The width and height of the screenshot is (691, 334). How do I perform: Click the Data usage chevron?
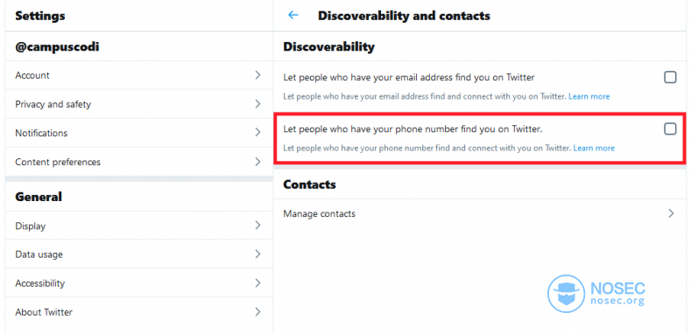pos(257,254)
